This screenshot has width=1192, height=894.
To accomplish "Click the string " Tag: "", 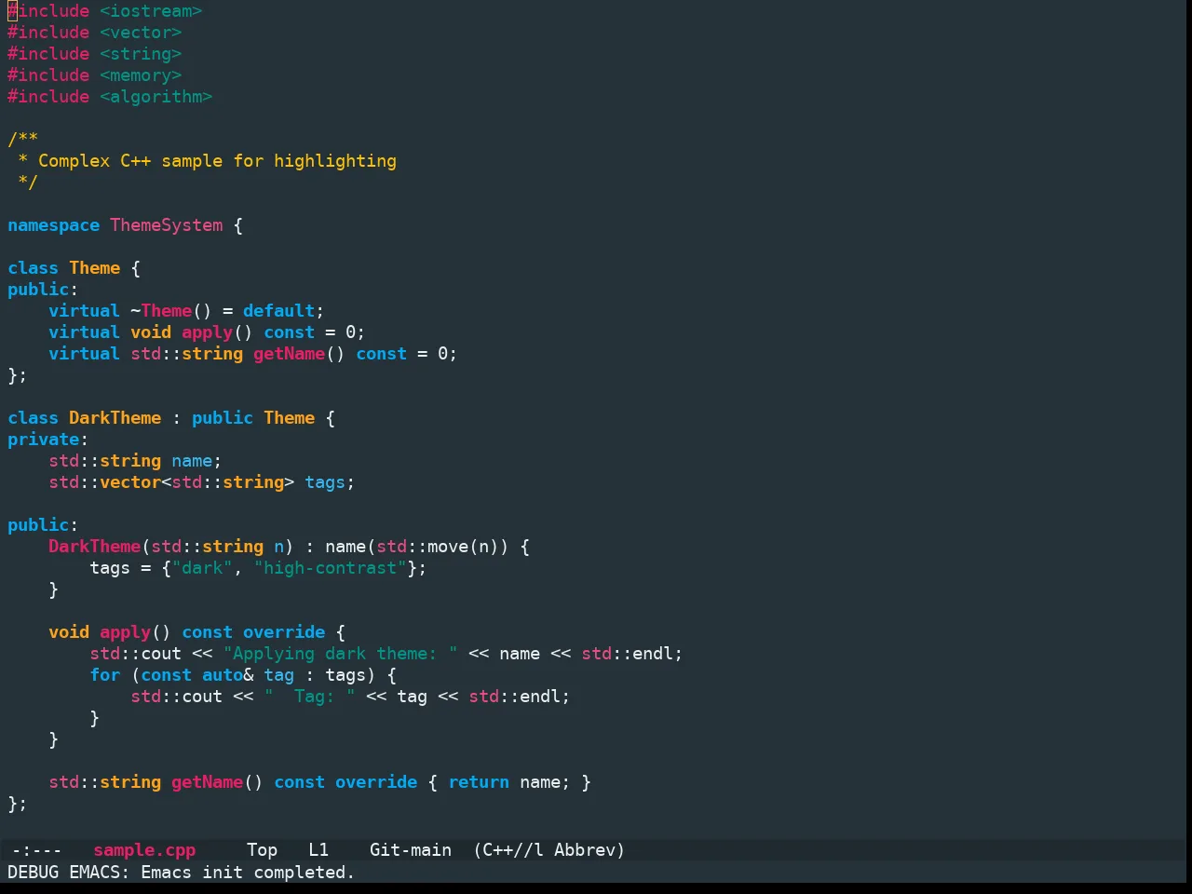I will pos(310,697).
